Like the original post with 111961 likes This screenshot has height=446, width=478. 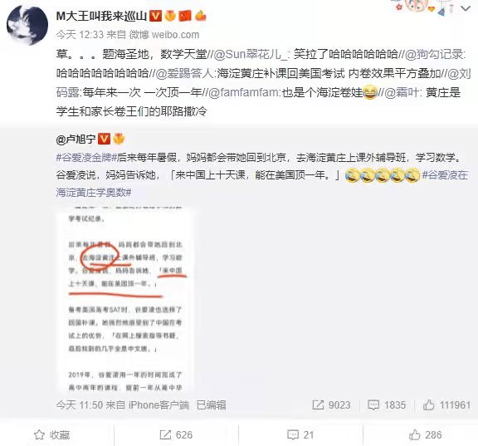446,405
